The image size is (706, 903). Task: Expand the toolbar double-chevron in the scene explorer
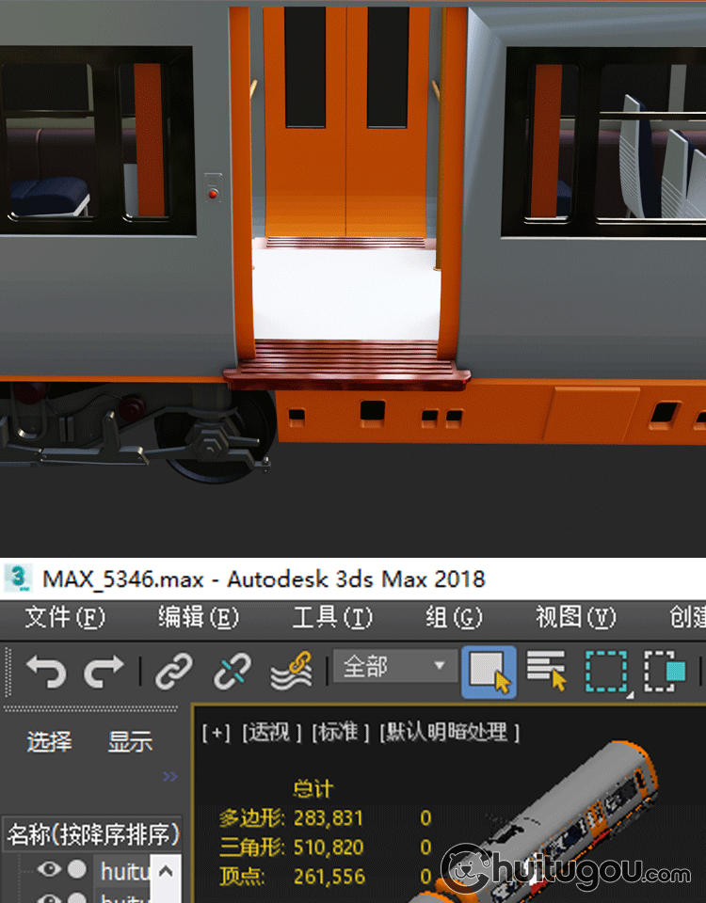[170, 776]
